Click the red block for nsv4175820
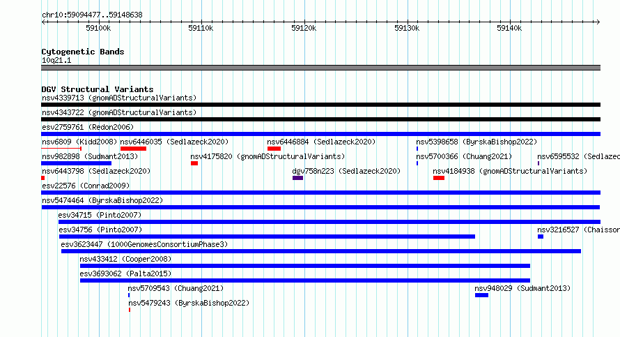Screen dimensions: 620x337 (194, 163)
